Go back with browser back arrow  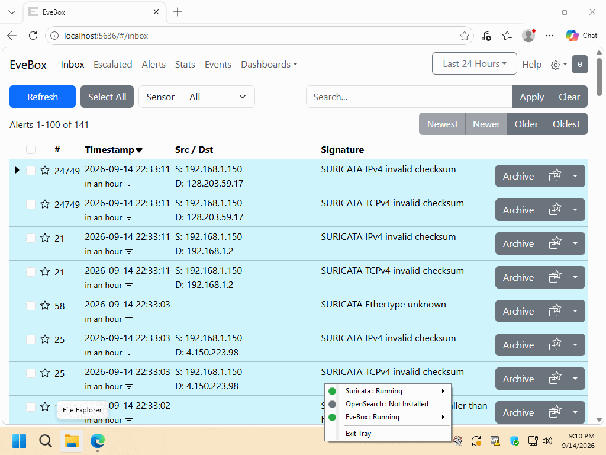[12, 36]
